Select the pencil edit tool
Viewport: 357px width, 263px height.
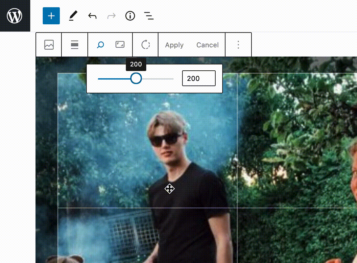(x=73, y=16)
